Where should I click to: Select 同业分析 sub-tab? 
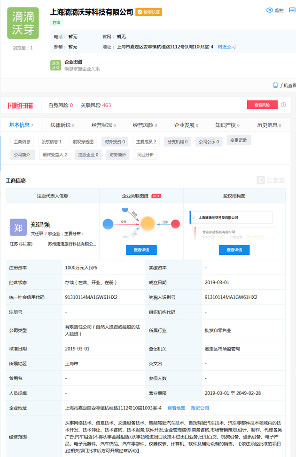pos(145,155)
